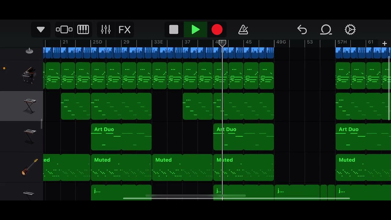391x220 pixels.
Task: Open song settings gear
Action: pyautogui.click(x=350, y=30)
